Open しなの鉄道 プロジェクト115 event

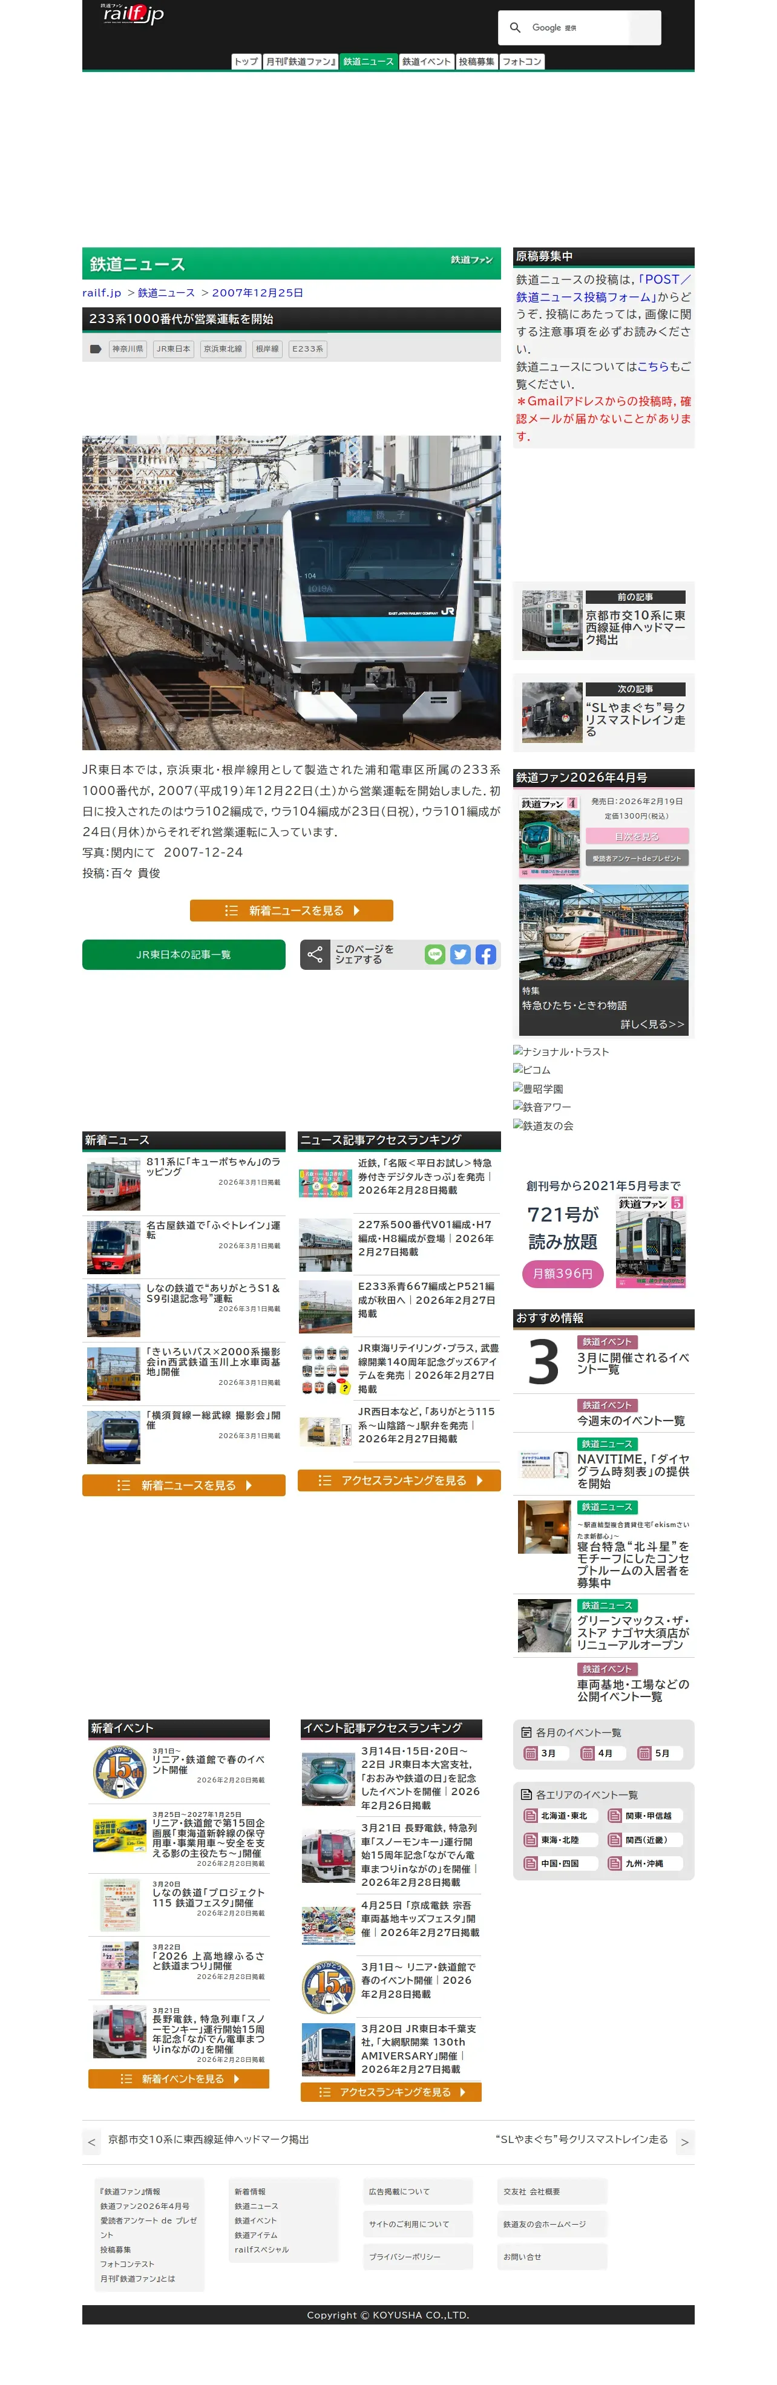pyautogui.click(x=179, y=1905)
